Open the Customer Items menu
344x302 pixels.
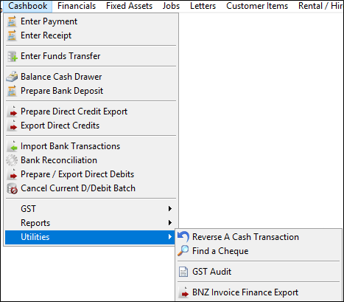[x=257, y=6]
